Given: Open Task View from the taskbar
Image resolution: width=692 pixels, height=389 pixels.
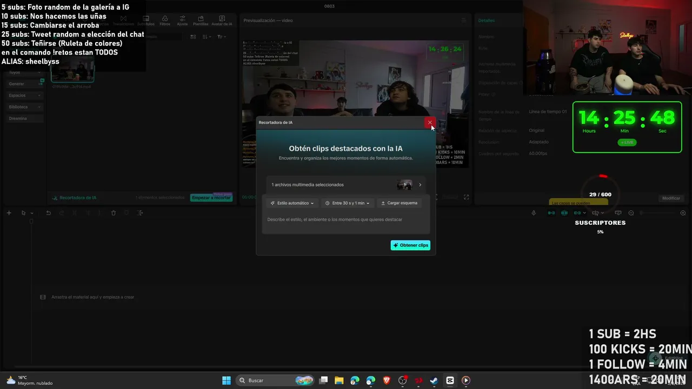Looking at the screenshot, I should pyautogui.click(x=323, y=380).
